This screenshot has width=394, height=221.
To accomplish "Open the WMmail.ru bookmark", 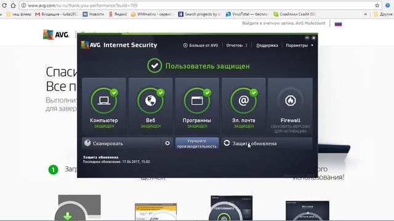I will pyautogui.click(x=152, y=14).
